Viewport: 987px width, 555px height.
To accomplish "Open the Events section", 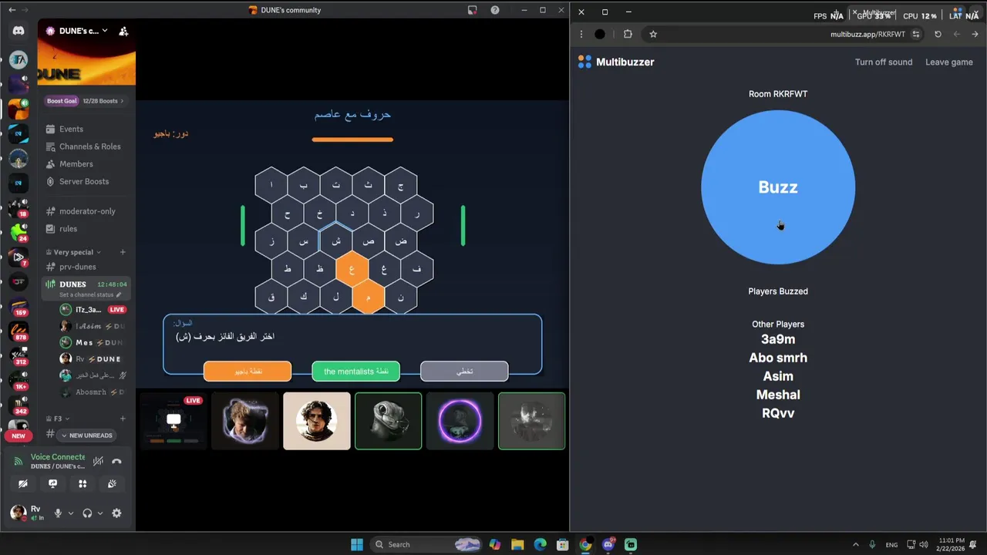I will click(71, 129).
